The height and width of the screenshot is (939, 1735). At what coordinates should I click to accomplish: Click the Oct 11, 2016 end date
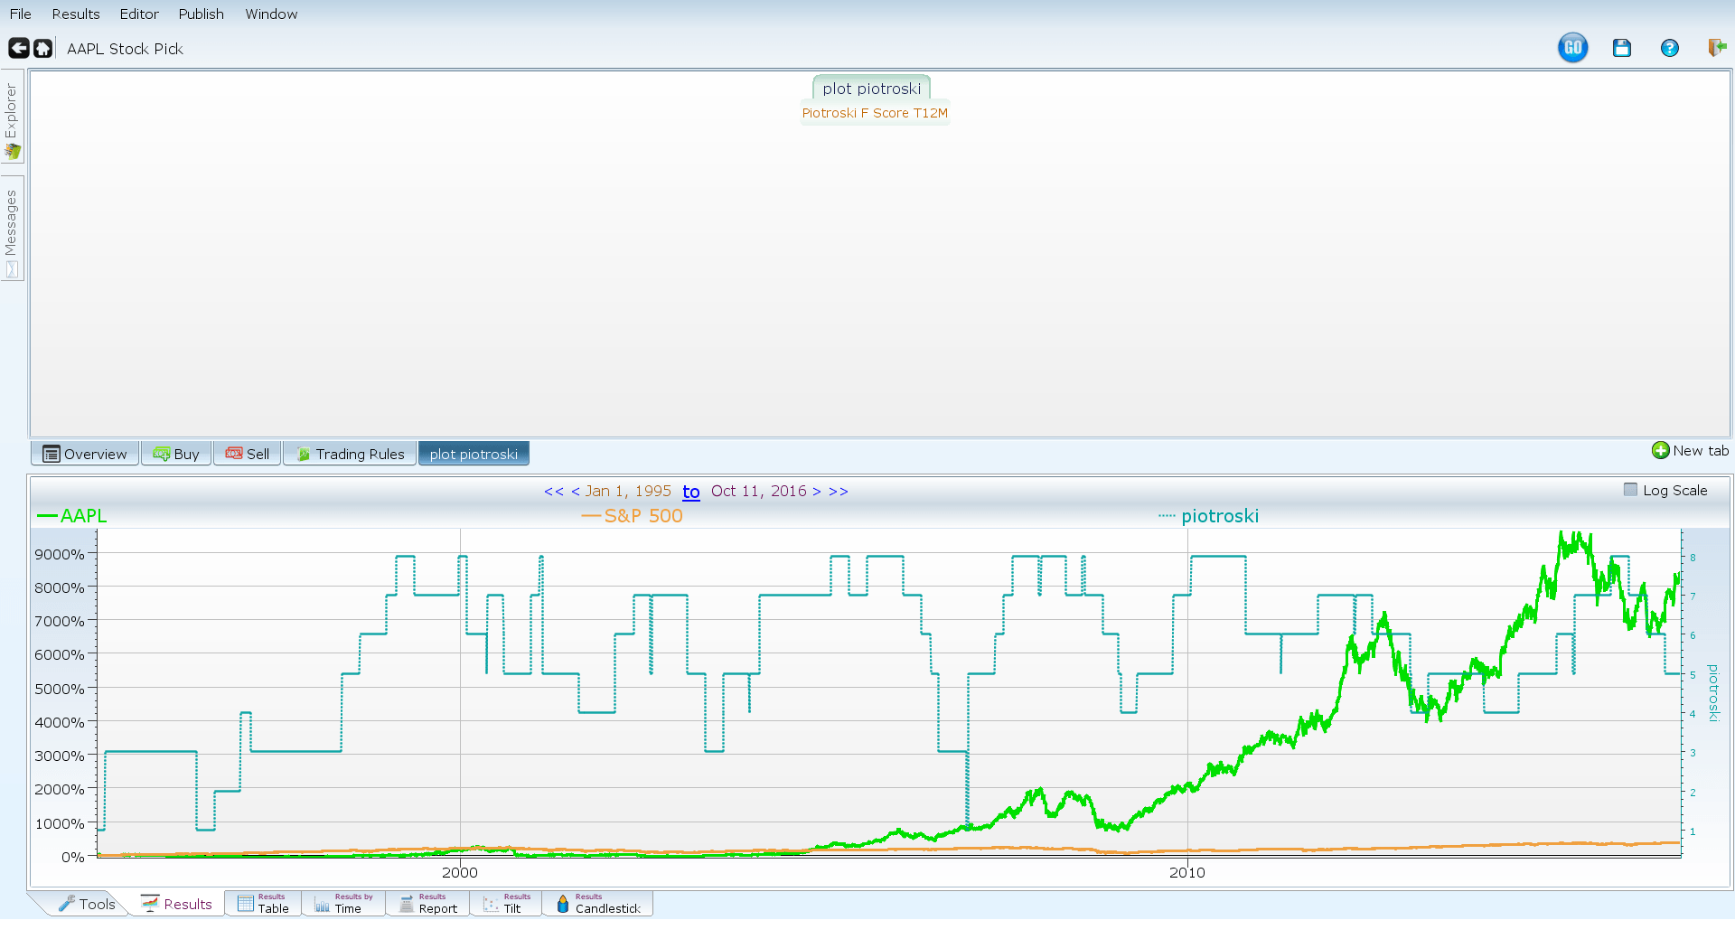pyautogui.click(x=758, y=491)
